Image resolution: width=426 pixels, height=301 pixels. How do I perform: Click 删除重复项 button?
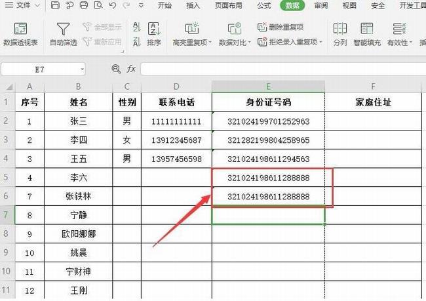coord(281,27)
